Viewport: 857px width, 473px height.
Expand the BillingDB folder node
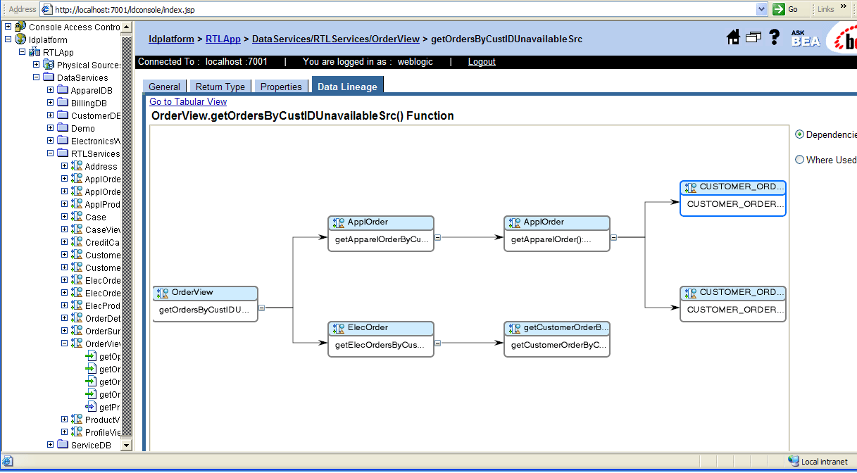(51, 103)
